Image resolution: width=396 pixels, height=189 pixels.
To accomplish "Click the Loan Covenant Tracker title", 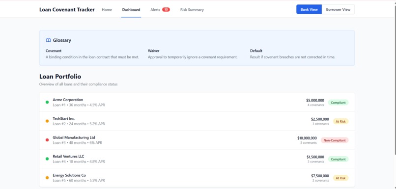I will (x=67, y=10).
